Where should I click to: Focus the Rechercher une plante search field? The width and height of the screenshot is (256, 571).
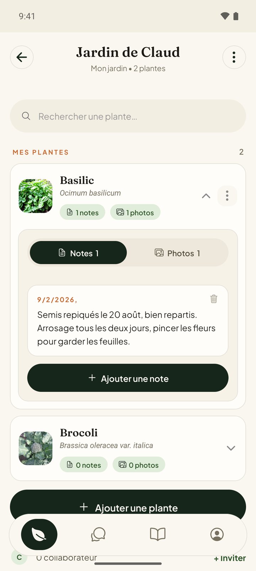pos(128,116)
